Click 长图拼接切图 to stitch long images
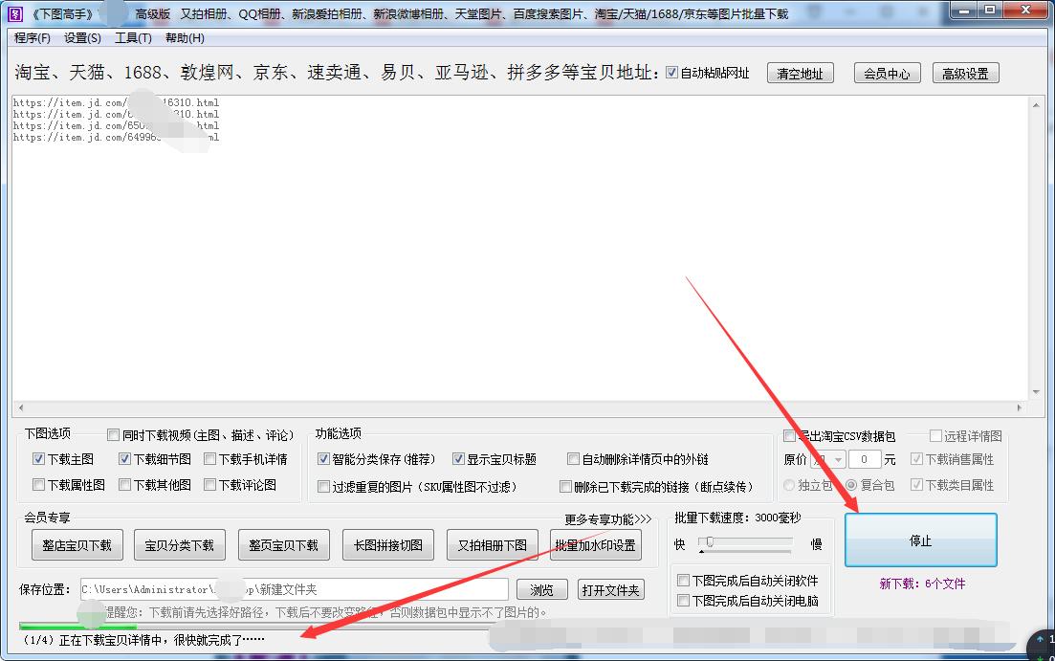 [x=387, y=544]
